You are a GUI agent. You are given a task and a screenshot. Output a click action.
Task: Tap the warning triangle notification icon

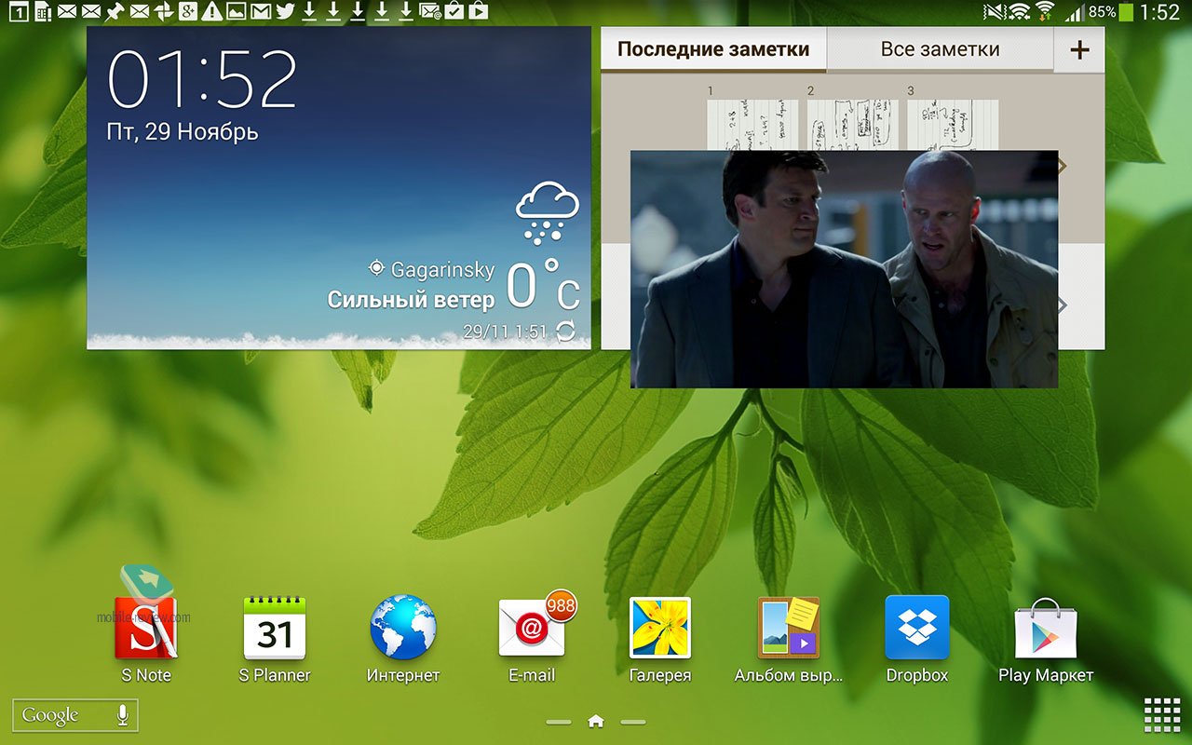tap(211, 11)
